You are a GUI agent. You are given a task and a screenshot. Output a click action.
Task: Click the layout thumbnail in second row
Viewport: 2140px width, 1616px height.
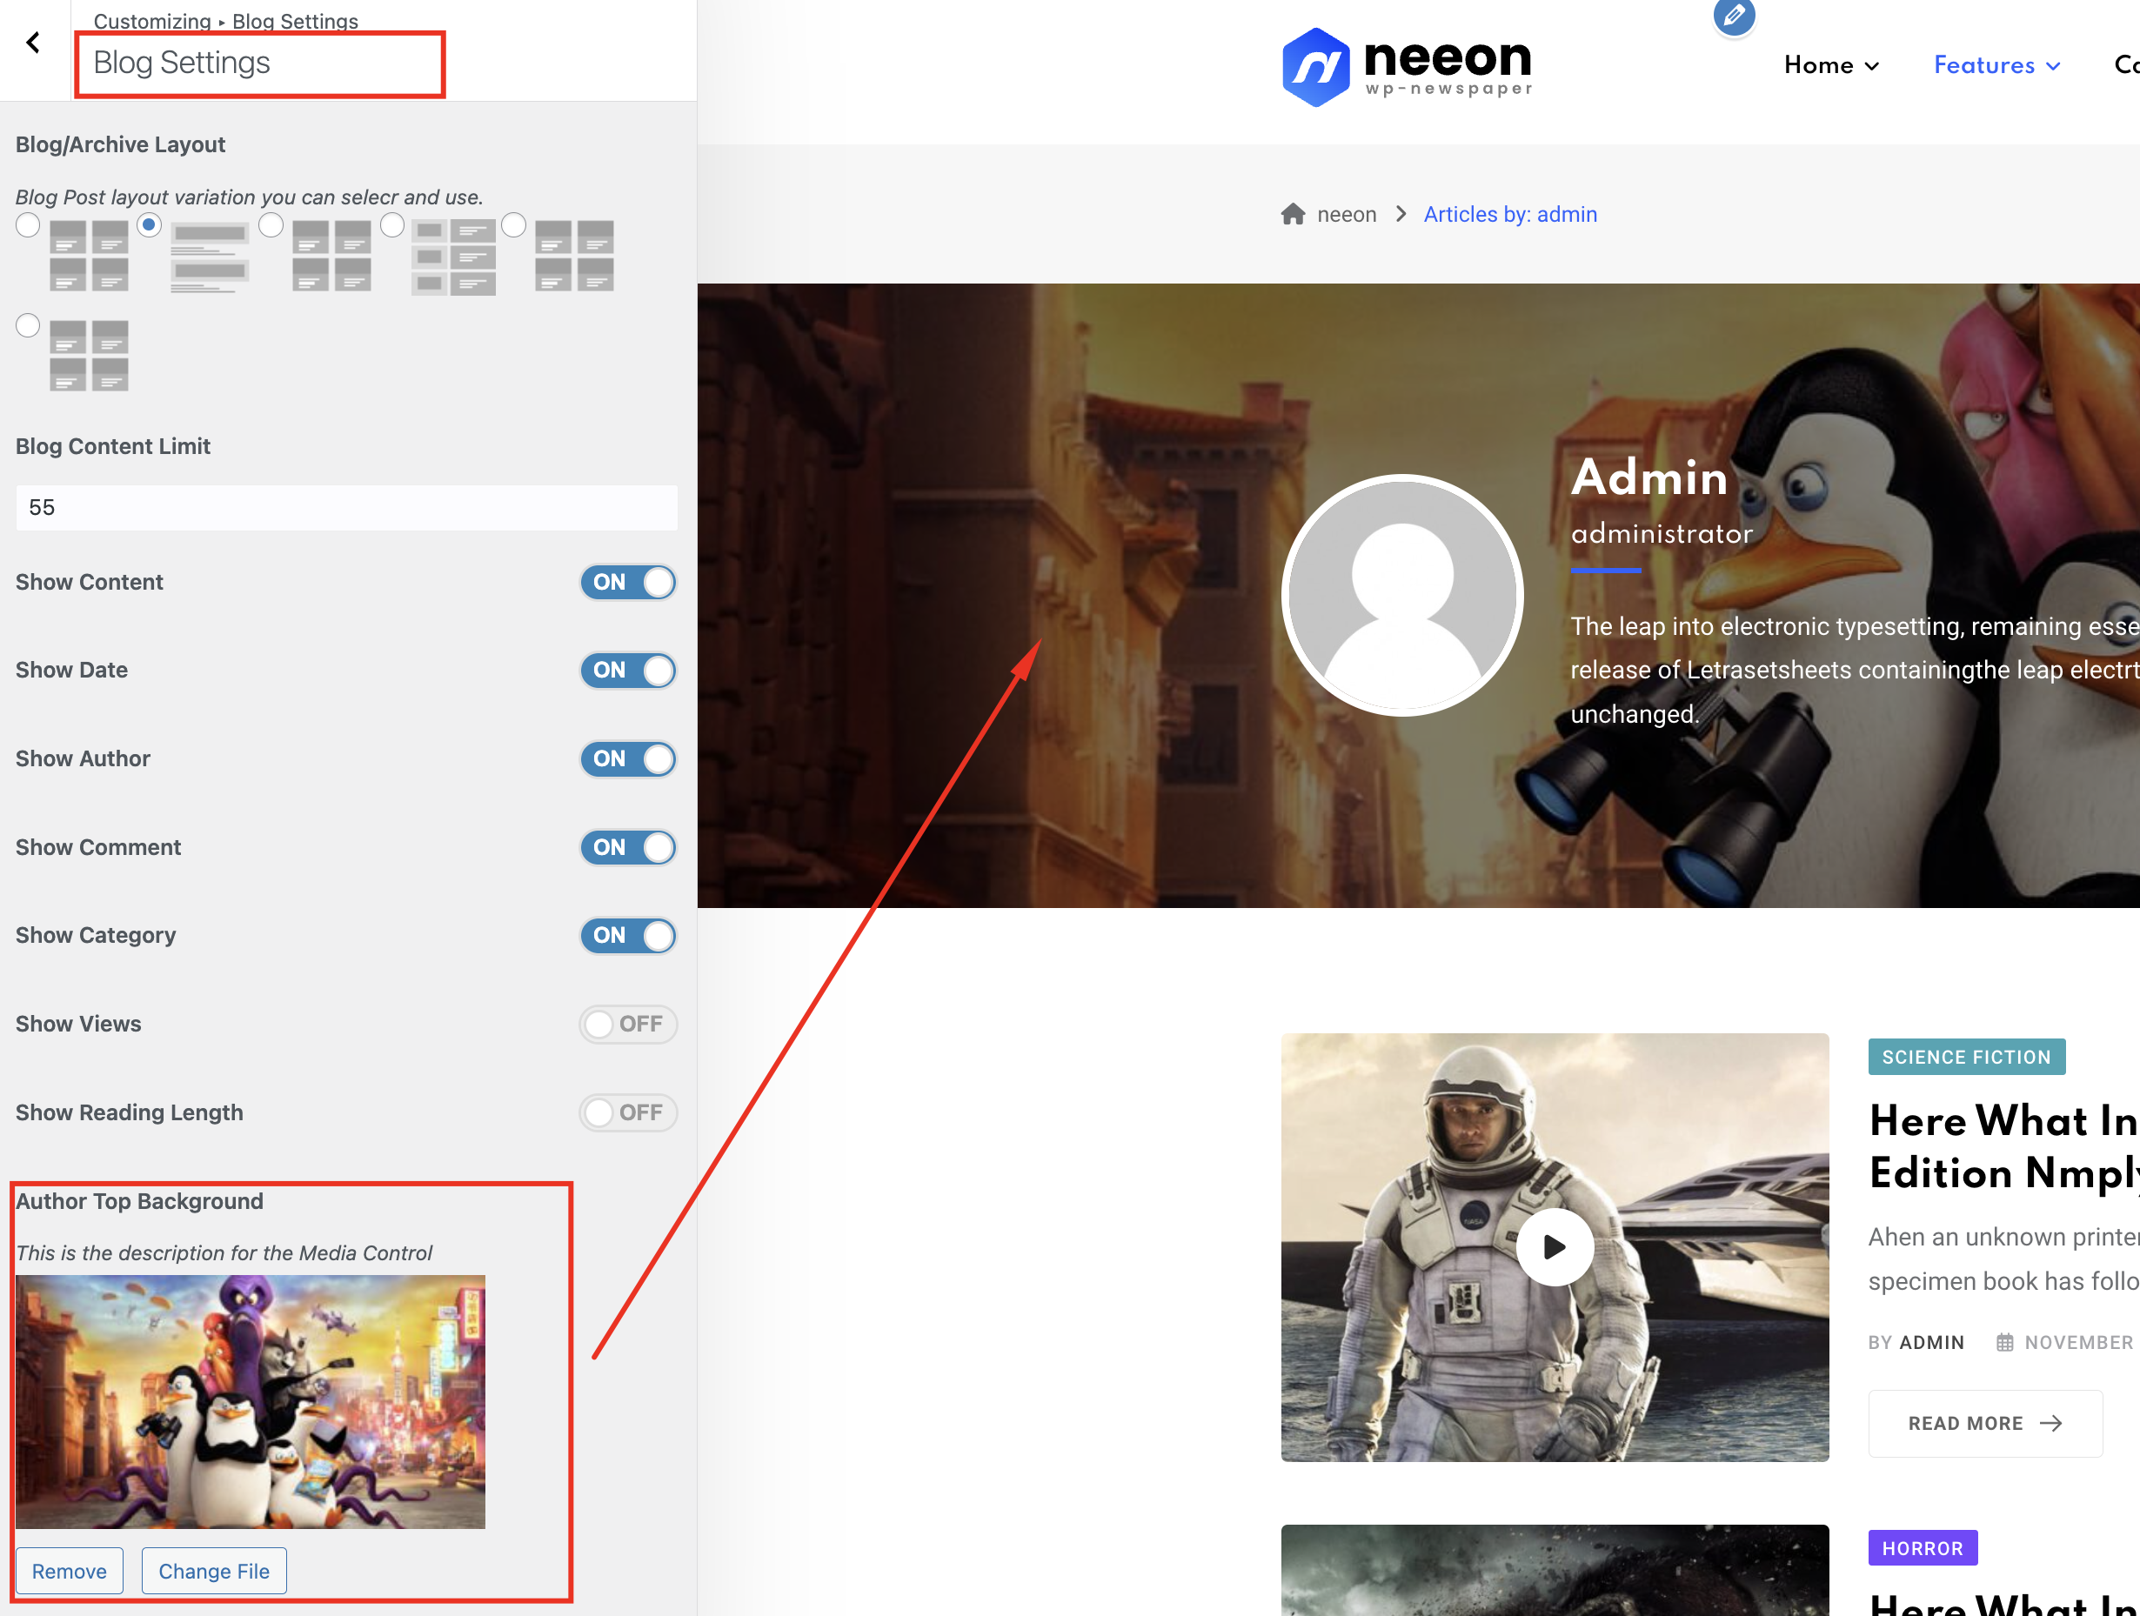(x=89, y=356)
